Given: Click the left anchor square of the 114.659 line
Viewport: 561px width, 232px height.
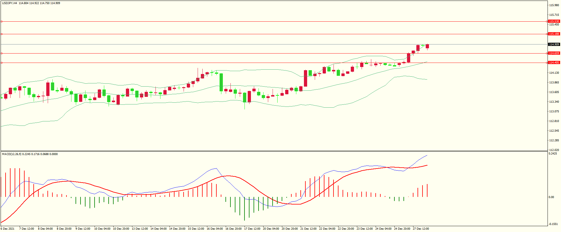Looking at the screenshot, I should click(x=1, y=53).
